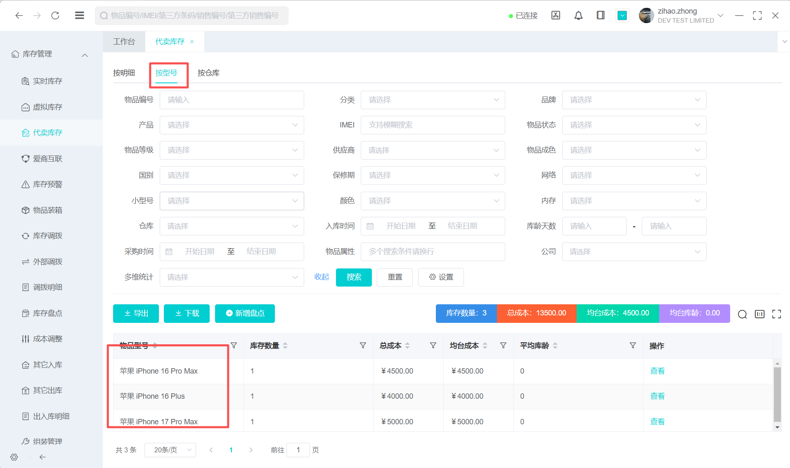The height and width of the screenshot is (468, 790).
Task: Toggle fullscreen for the inventory table
Action: pos(776,314)
